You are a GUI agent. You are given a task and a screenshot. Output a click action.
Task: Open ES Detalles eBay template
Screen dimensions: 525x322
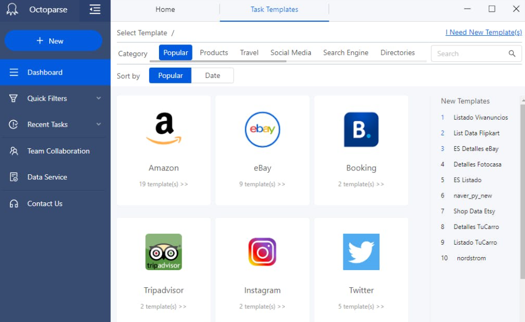[x=476, y=148]
